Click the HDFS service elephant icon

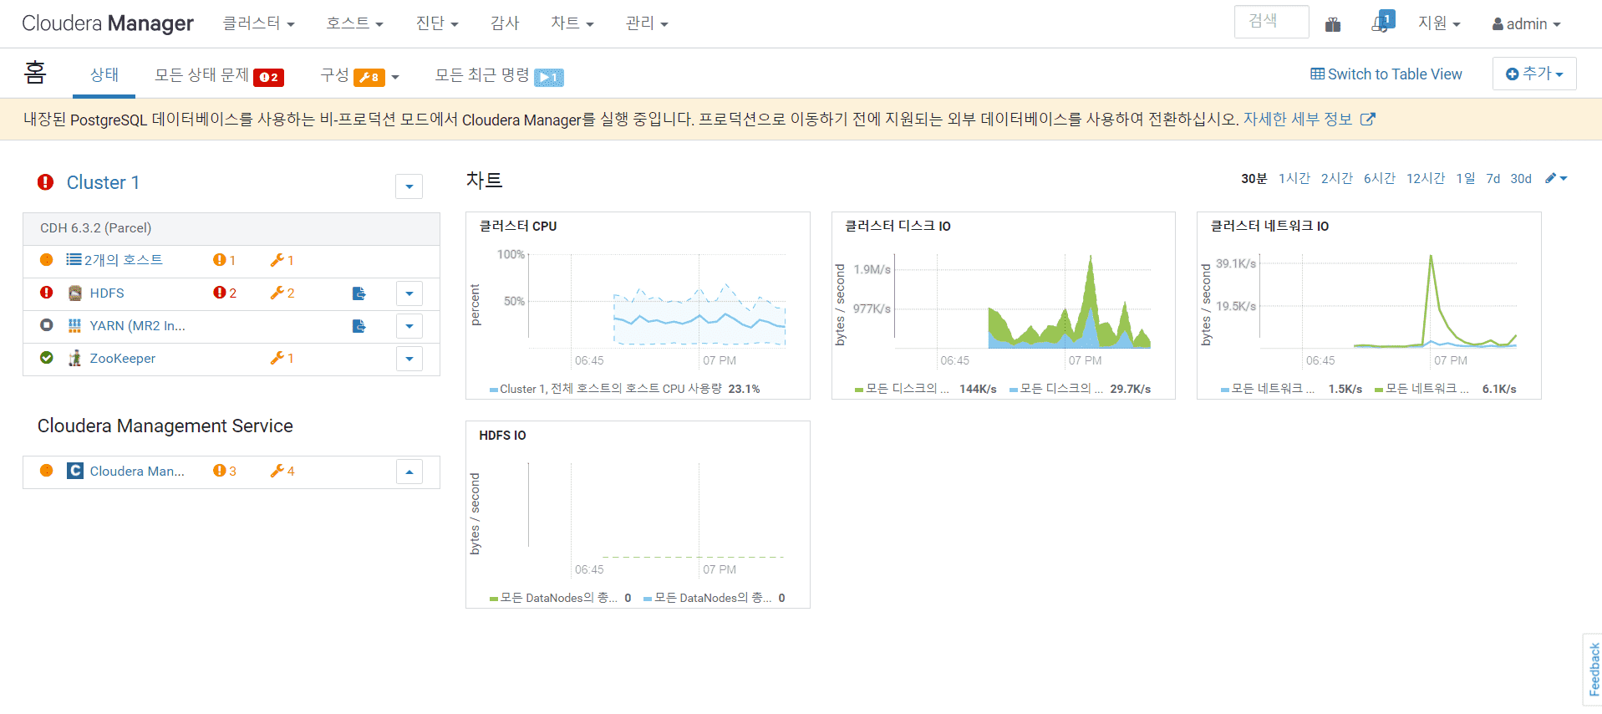75,293
